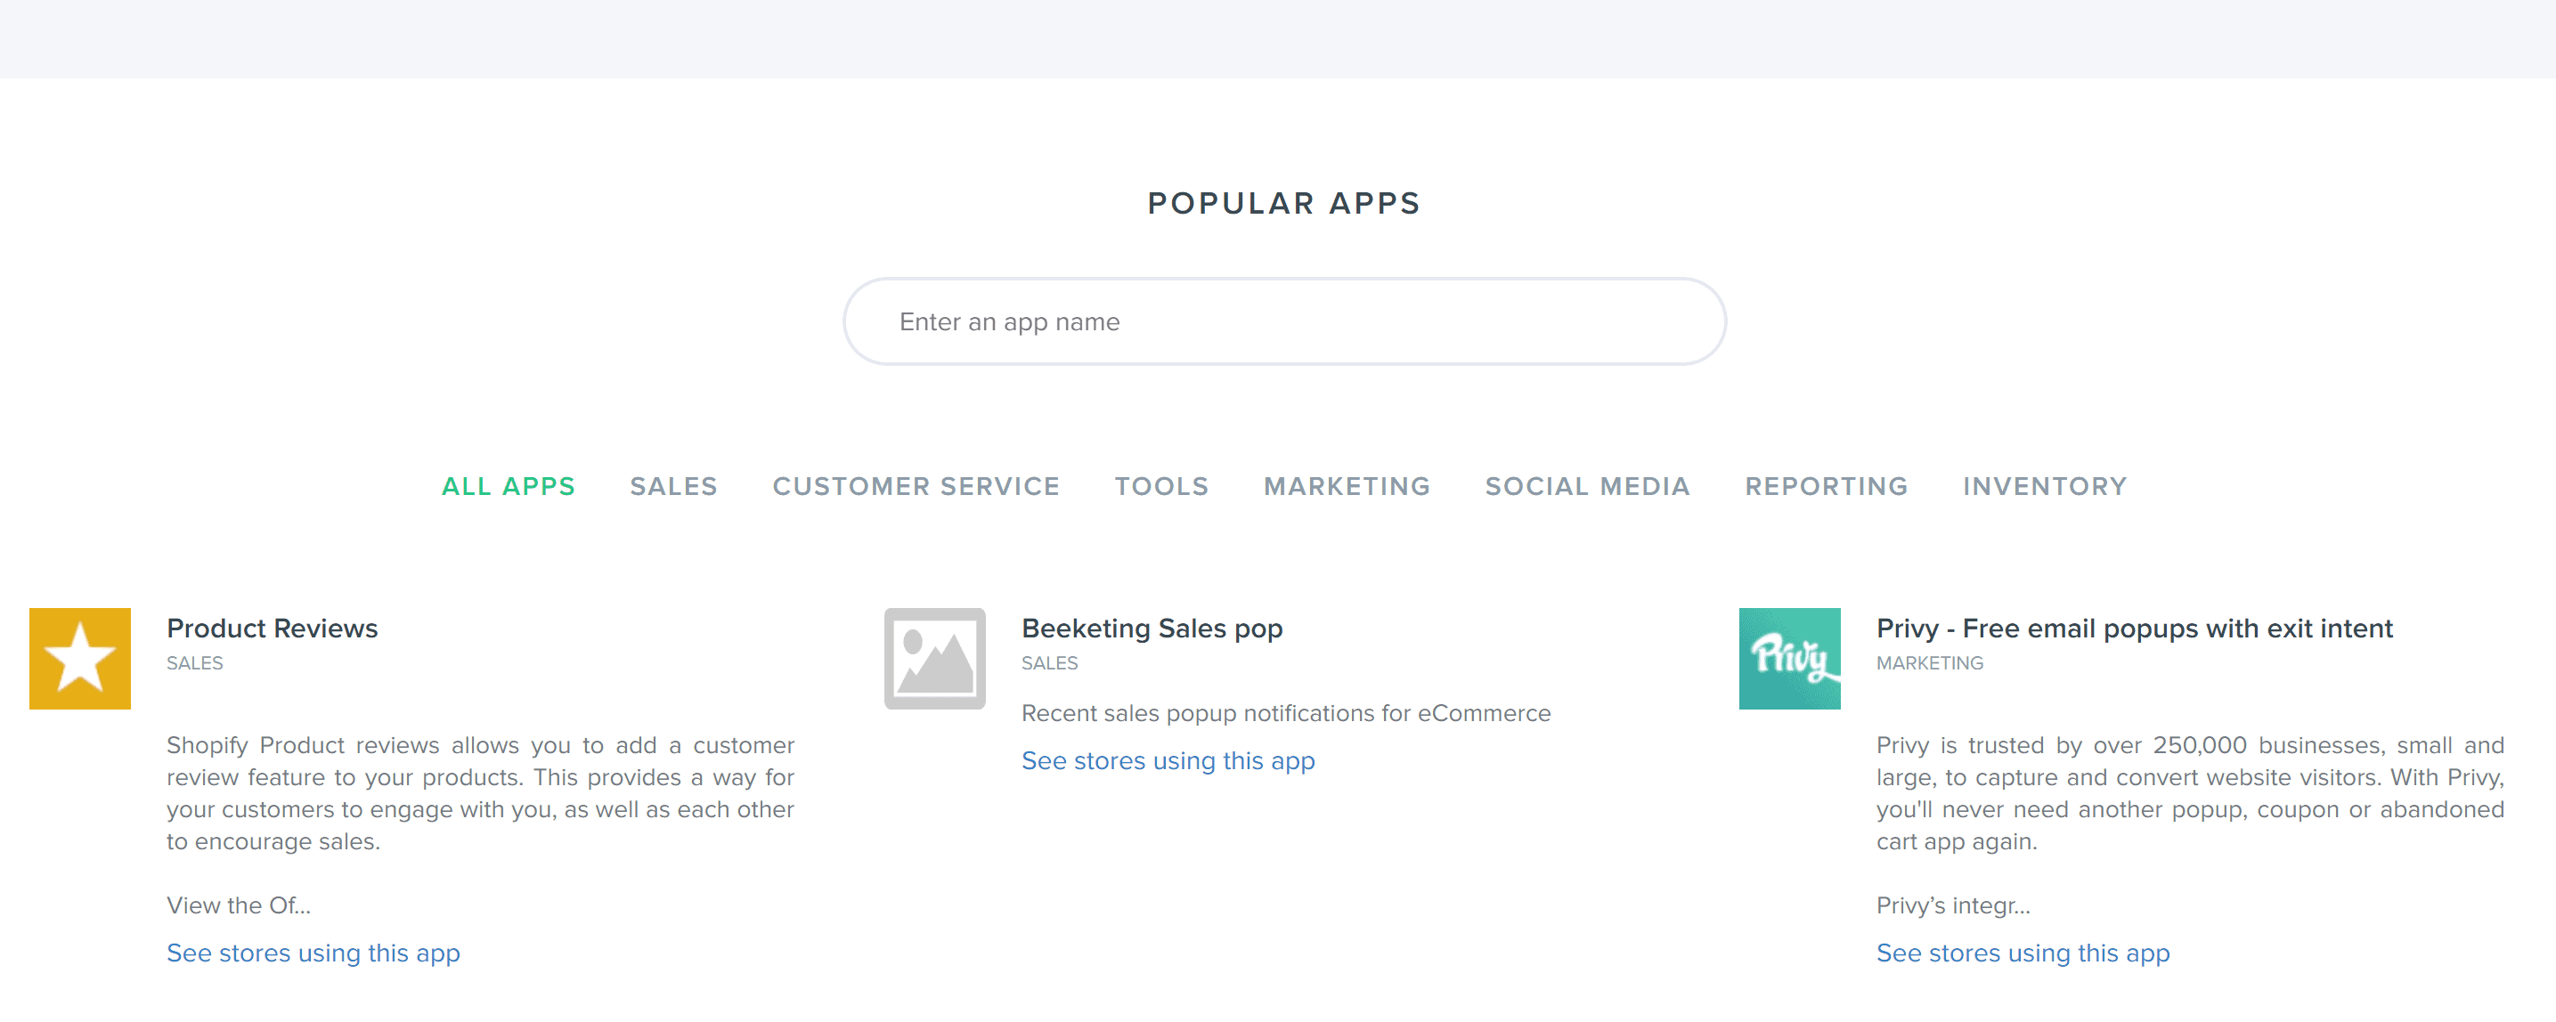Viewport: 2556px width, 1022px height.
Task: Focus the 'Enter an app name' search field
Action: point(1284,321)
